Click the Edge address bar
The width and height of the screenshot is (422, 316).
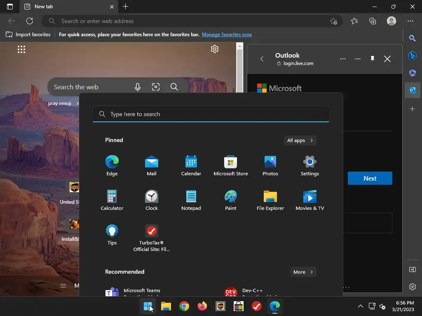[x=192, y=21]
